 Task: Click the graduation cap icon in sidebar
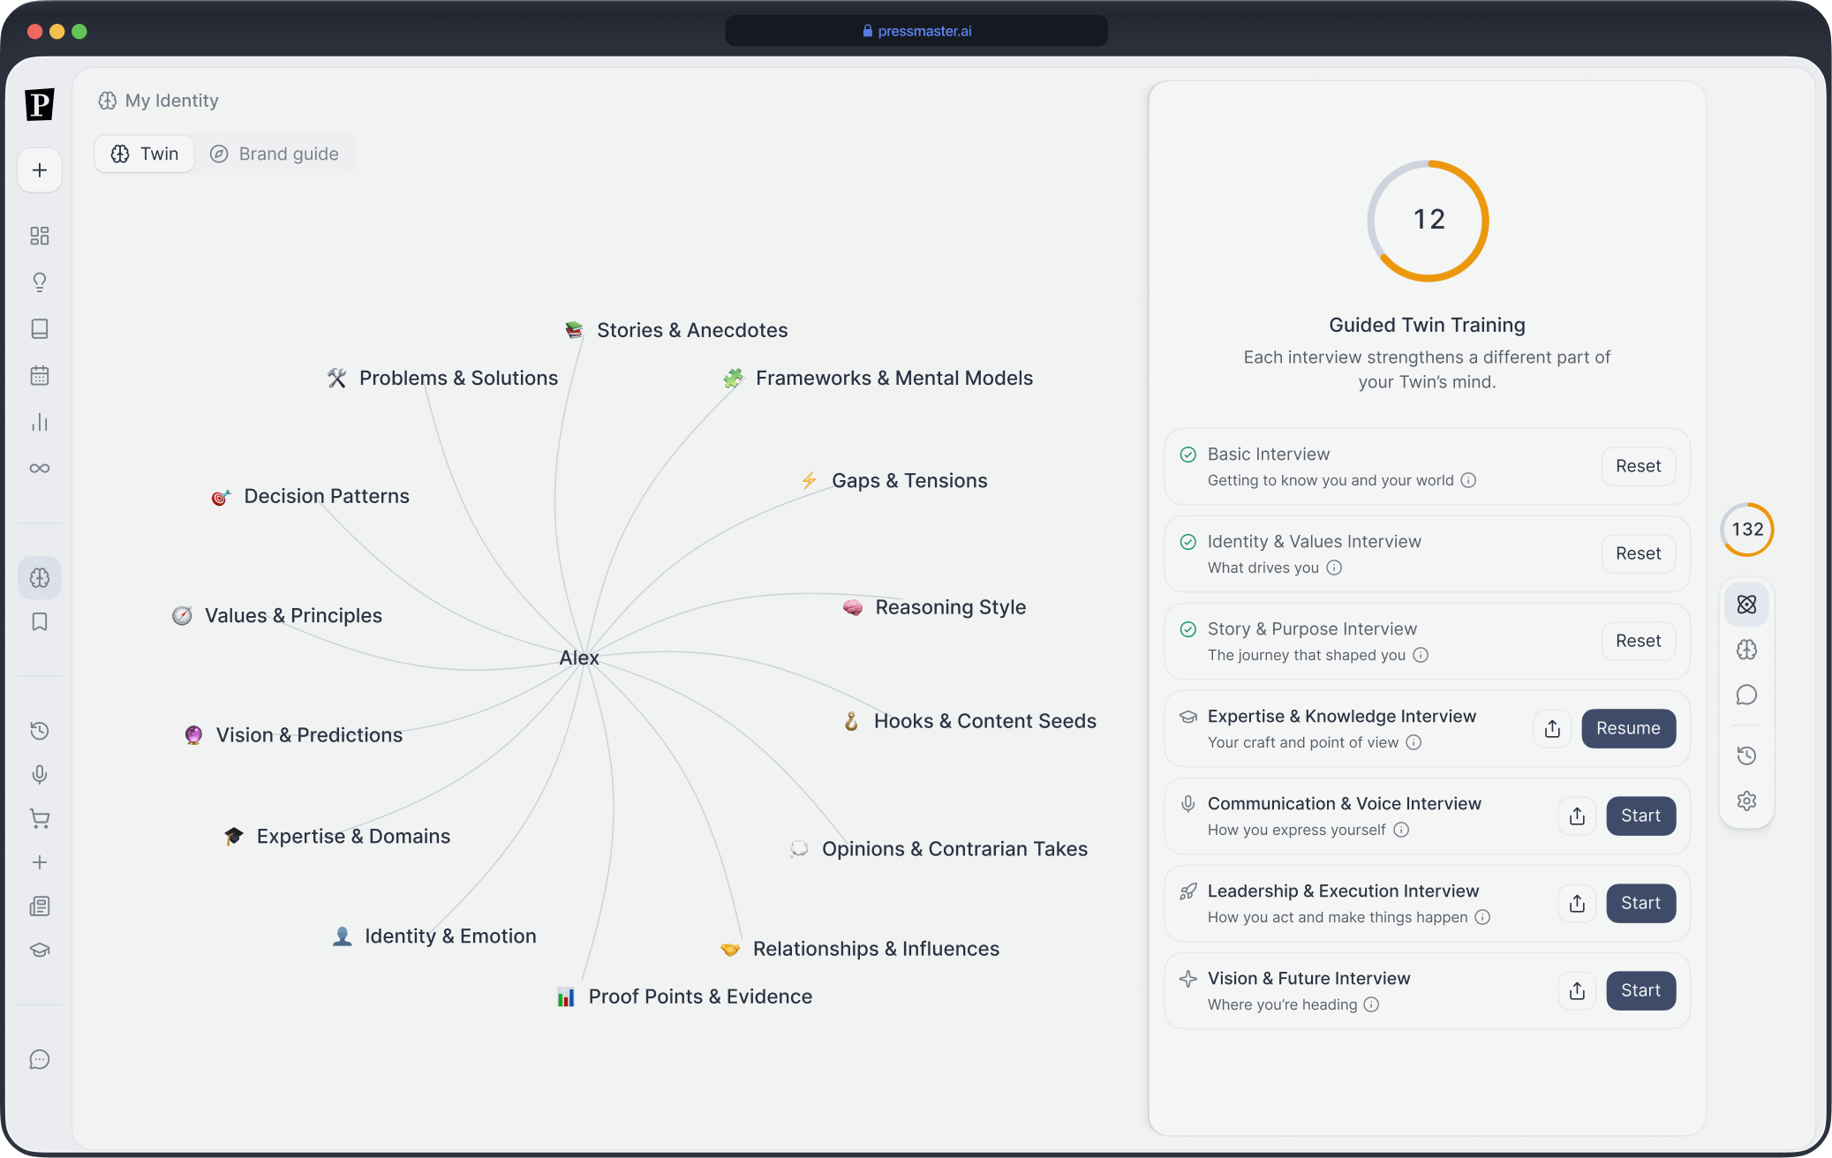point(40,951)
